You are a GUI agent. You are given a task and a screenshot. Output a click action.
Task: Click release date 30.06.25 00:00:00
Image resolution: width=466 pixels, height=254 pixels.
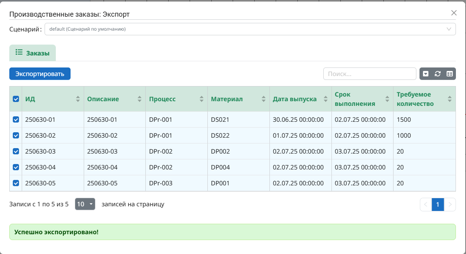pyautogui.click(x=300, y=120)
